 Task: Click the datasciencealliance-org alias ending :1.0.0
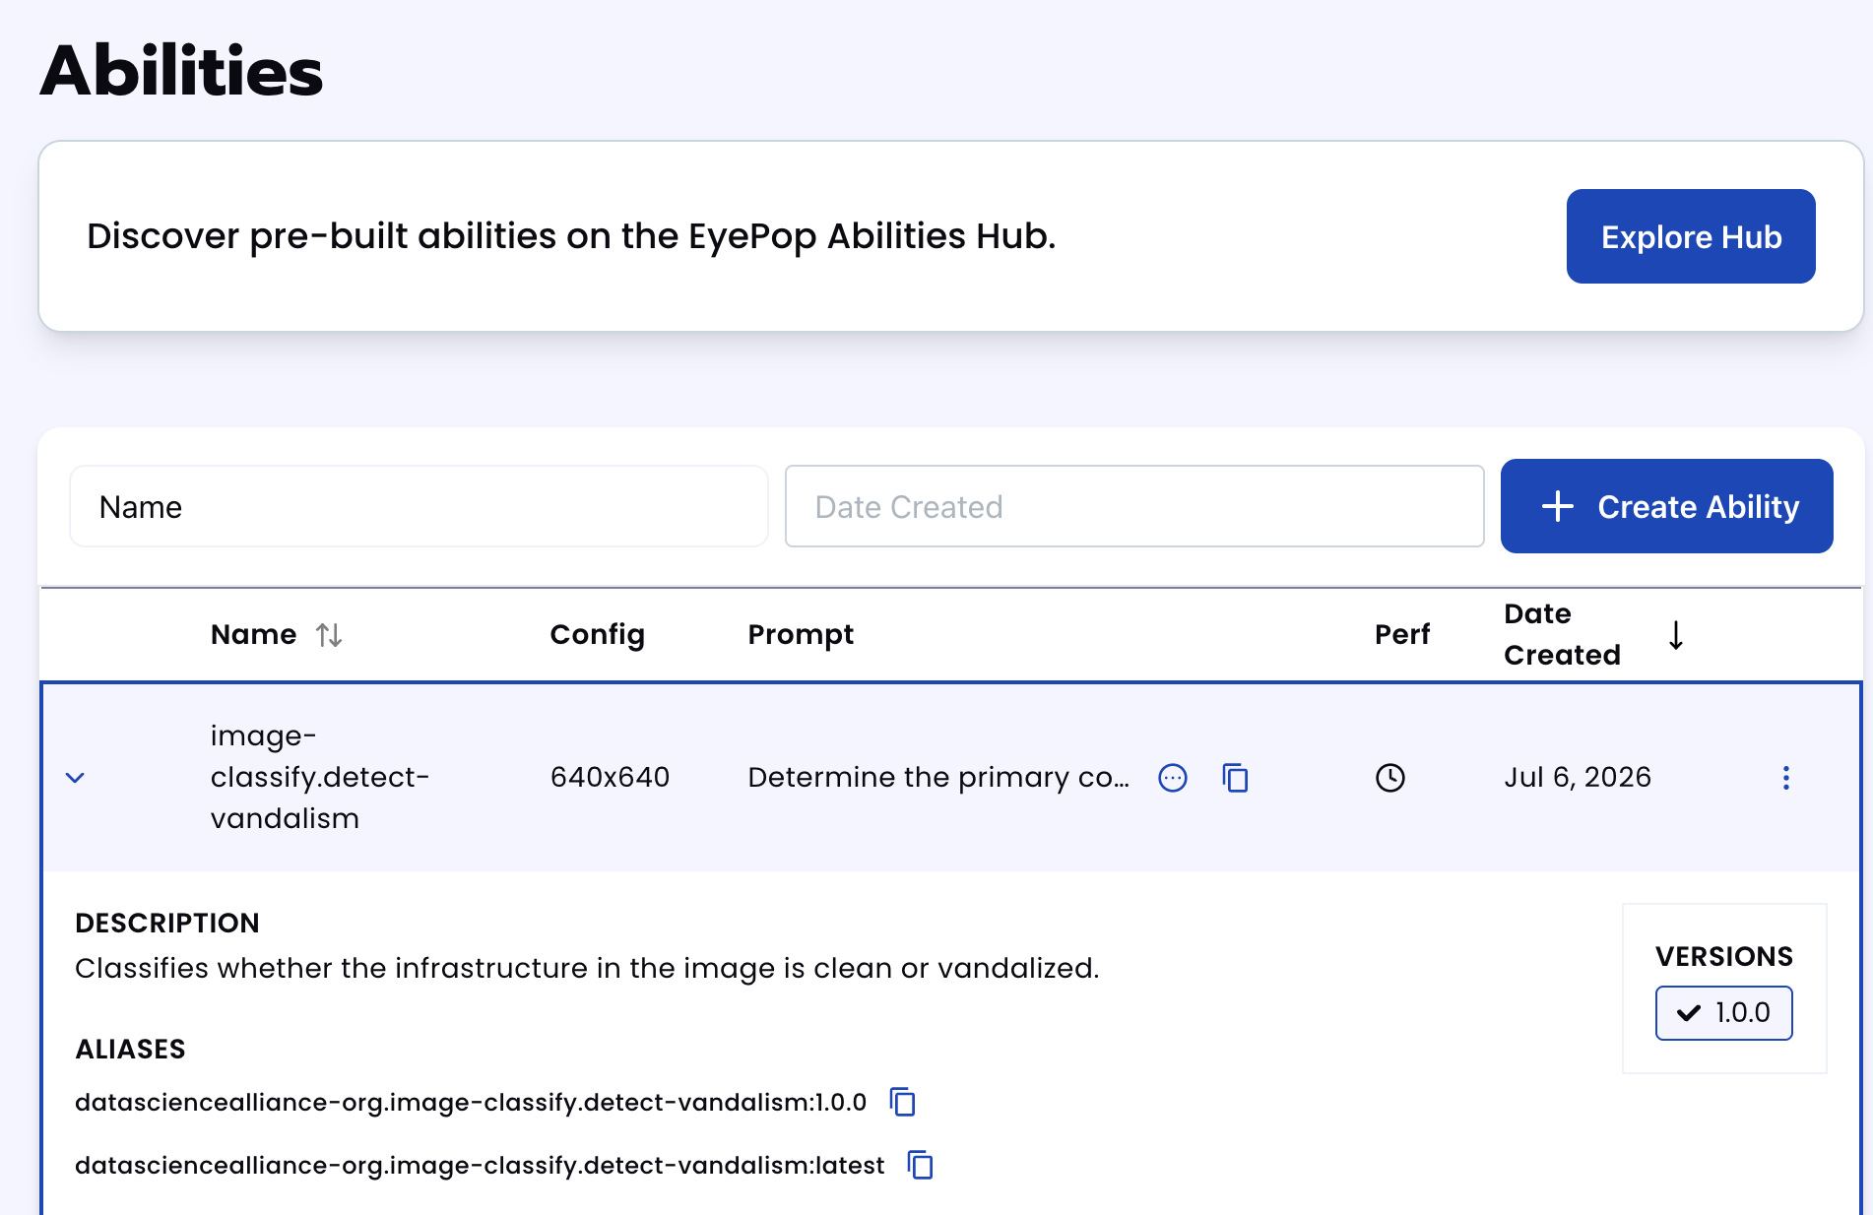[471, 1102]
